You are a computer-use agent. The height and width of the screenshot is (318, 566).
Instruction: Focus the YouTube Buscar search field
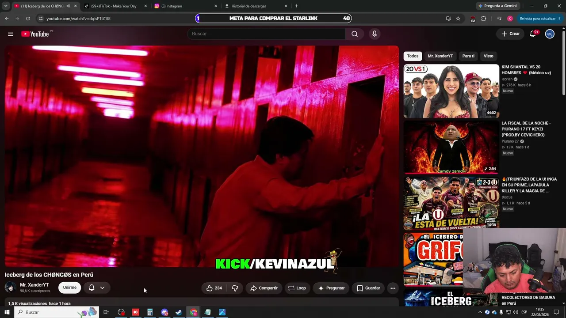tap(267, 34)
